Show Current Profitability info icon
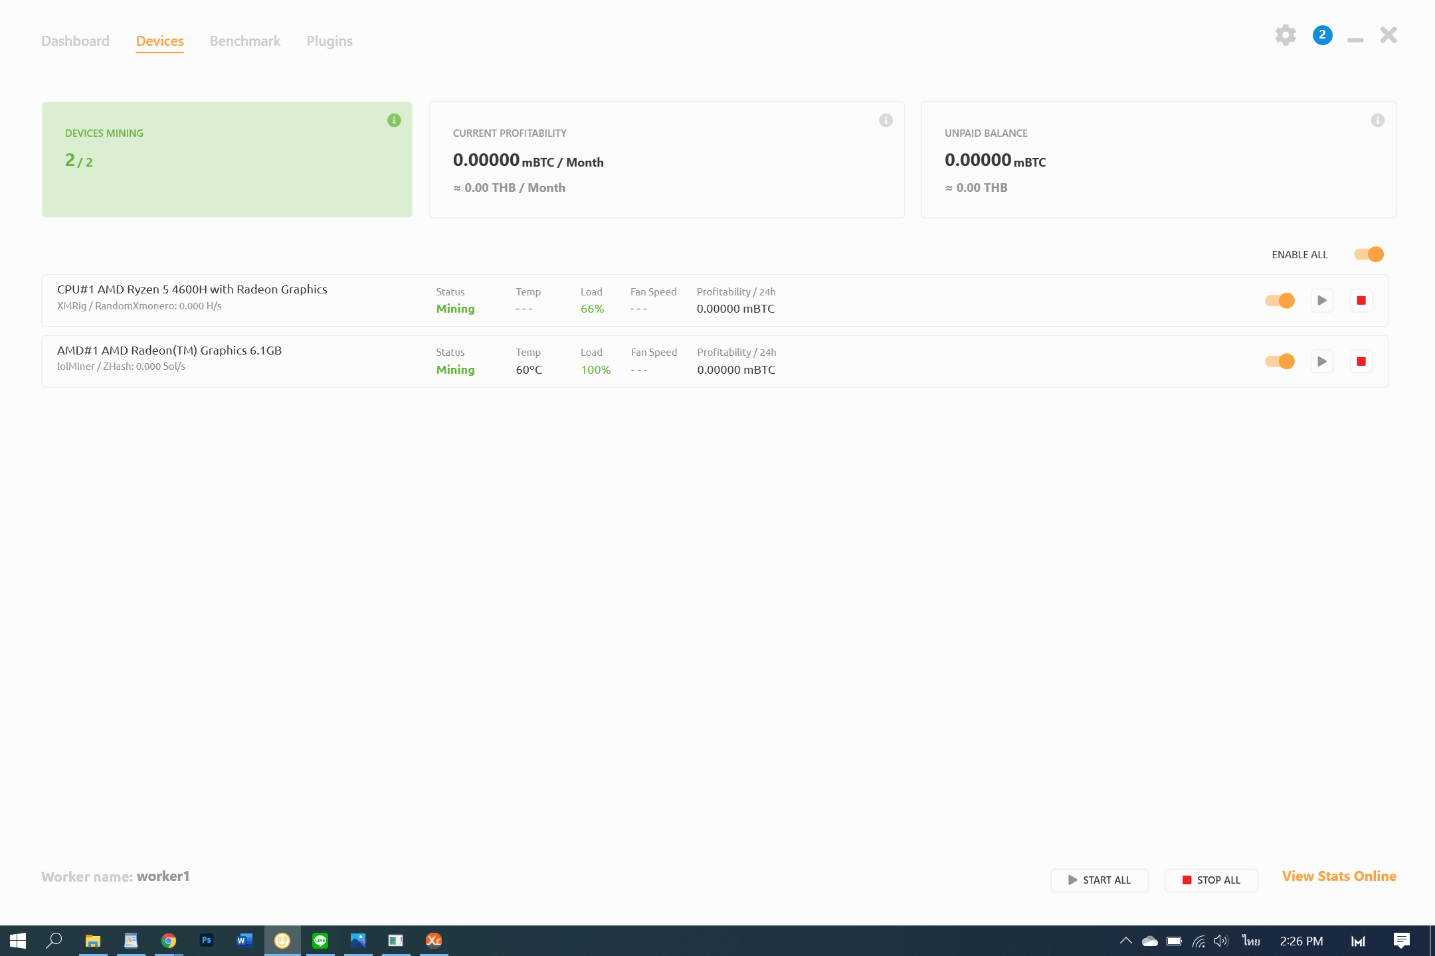The width and height of the screenshot is (1435, 956). 886,120
